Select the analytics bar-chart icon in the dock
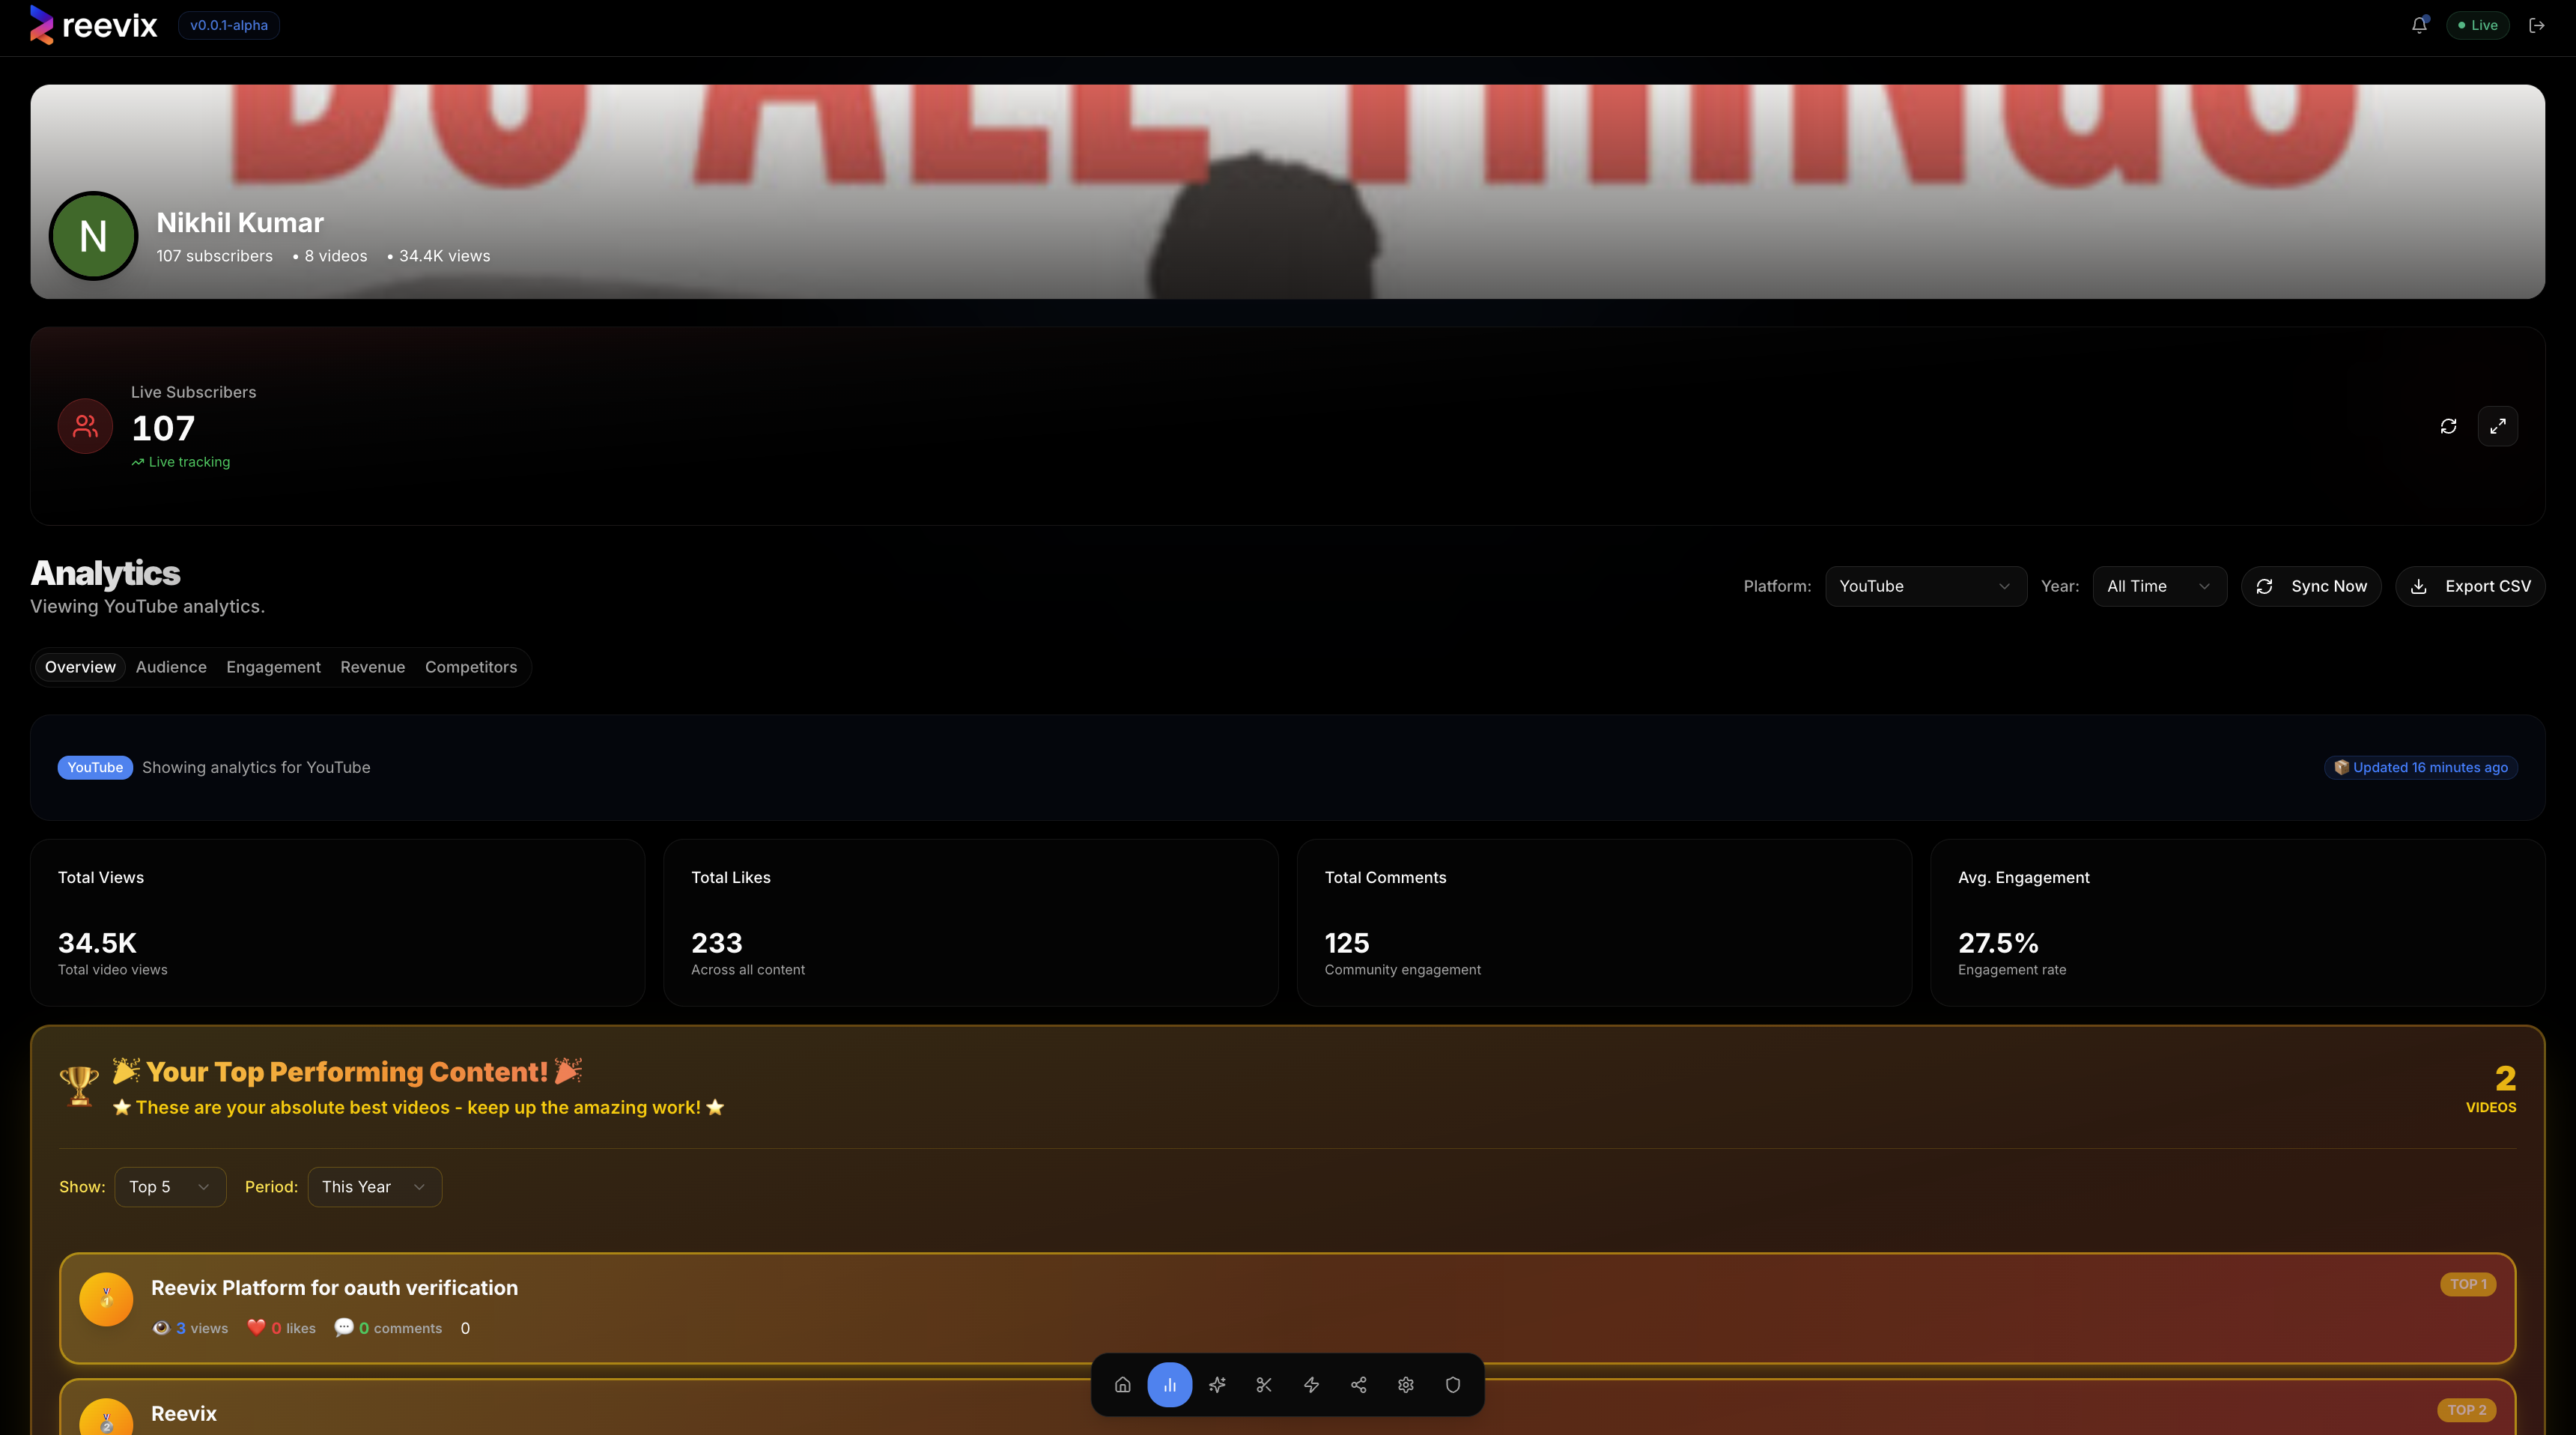Screen dimensions: 2576x1435 [x=1170, y=1385]
